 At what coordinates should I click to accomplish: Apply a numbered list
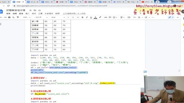(146, 17)
